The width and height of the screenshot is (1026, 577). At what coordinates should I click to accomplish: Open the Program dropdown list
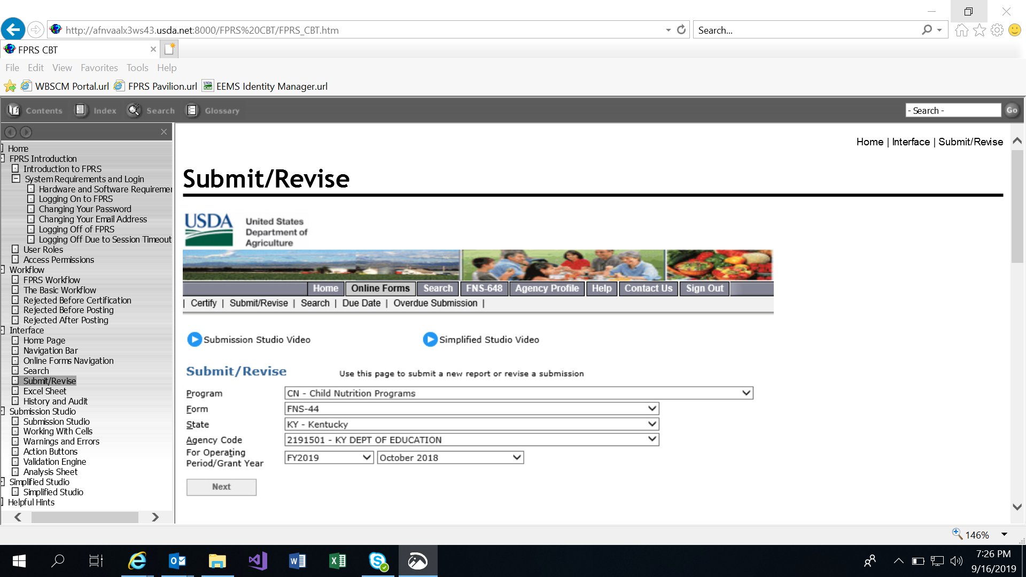[x=746, y=393]
